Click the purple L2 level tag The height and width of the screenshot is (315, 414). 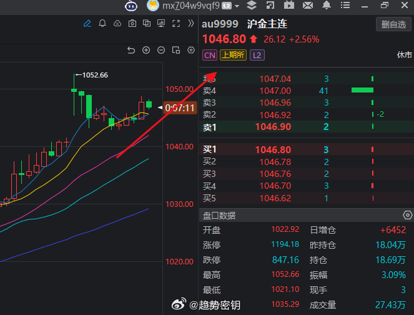pos(257,55)
